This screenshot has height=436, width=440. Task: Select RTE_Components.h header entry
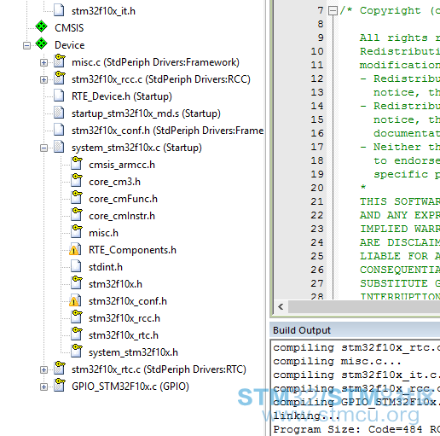(x=132, y=250)
